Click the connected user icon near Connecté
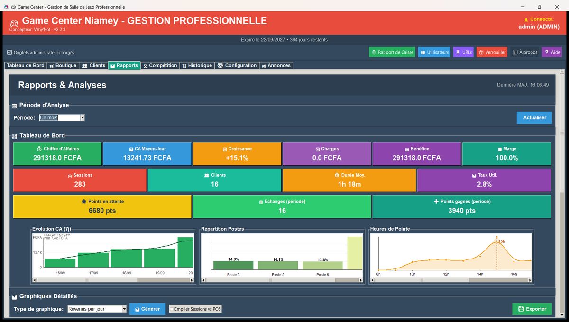Viewport: 569px width, 322px height. tap(526, 19)
